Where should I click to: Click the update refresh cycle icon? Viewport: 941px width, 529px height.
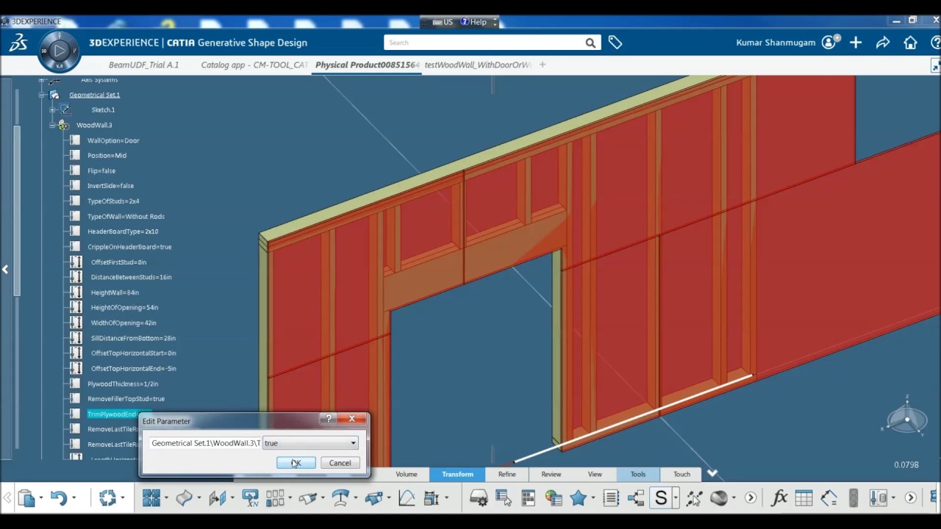pos(108,498)
